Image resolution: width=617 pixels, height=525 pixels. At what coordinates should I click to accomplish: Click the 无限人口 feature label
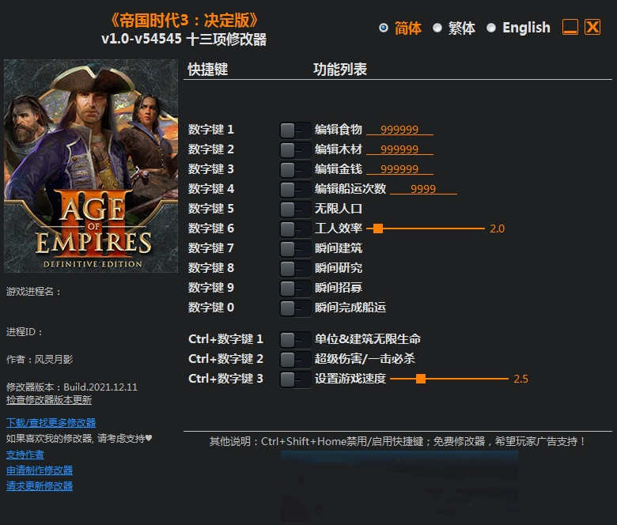coord(339,209)
